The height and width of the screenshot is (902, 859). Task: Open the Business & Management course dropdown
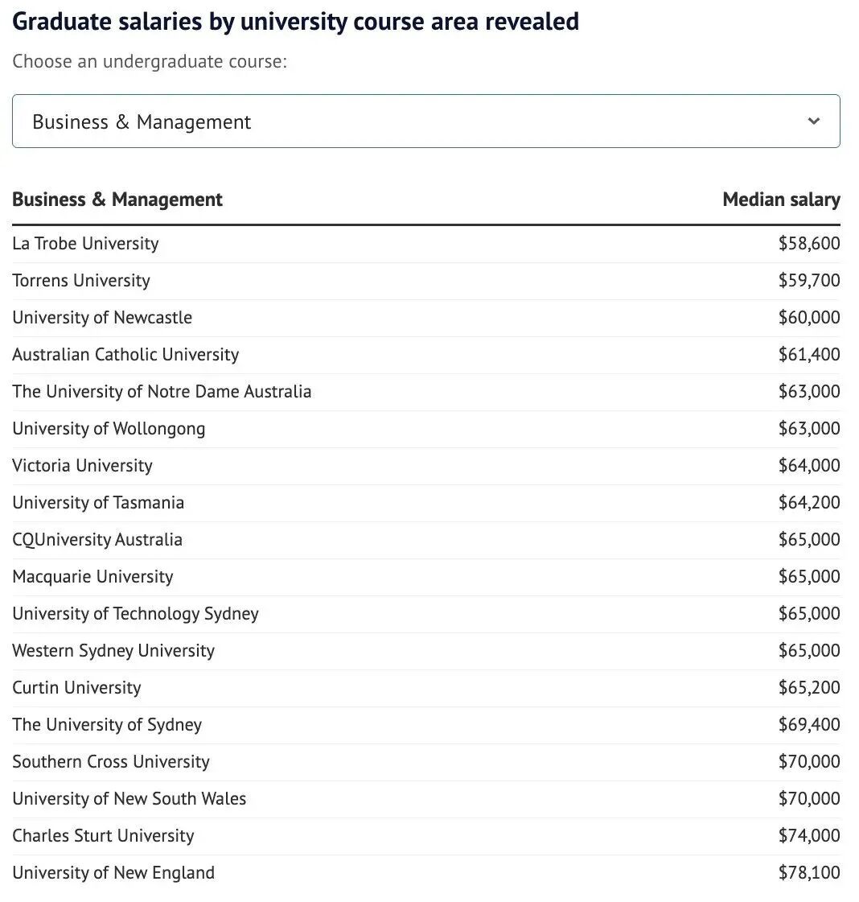(x=425, y=122)
